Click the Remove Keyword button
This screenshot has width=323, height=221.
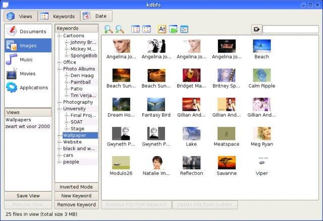point(76,204)
